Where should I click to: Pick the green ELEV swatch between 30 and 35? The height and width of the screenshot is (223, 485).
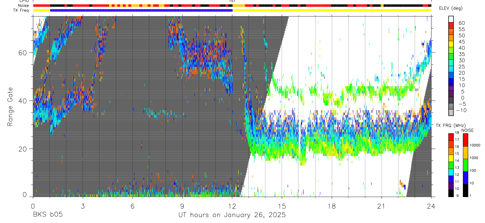click(x=451, y=57)
